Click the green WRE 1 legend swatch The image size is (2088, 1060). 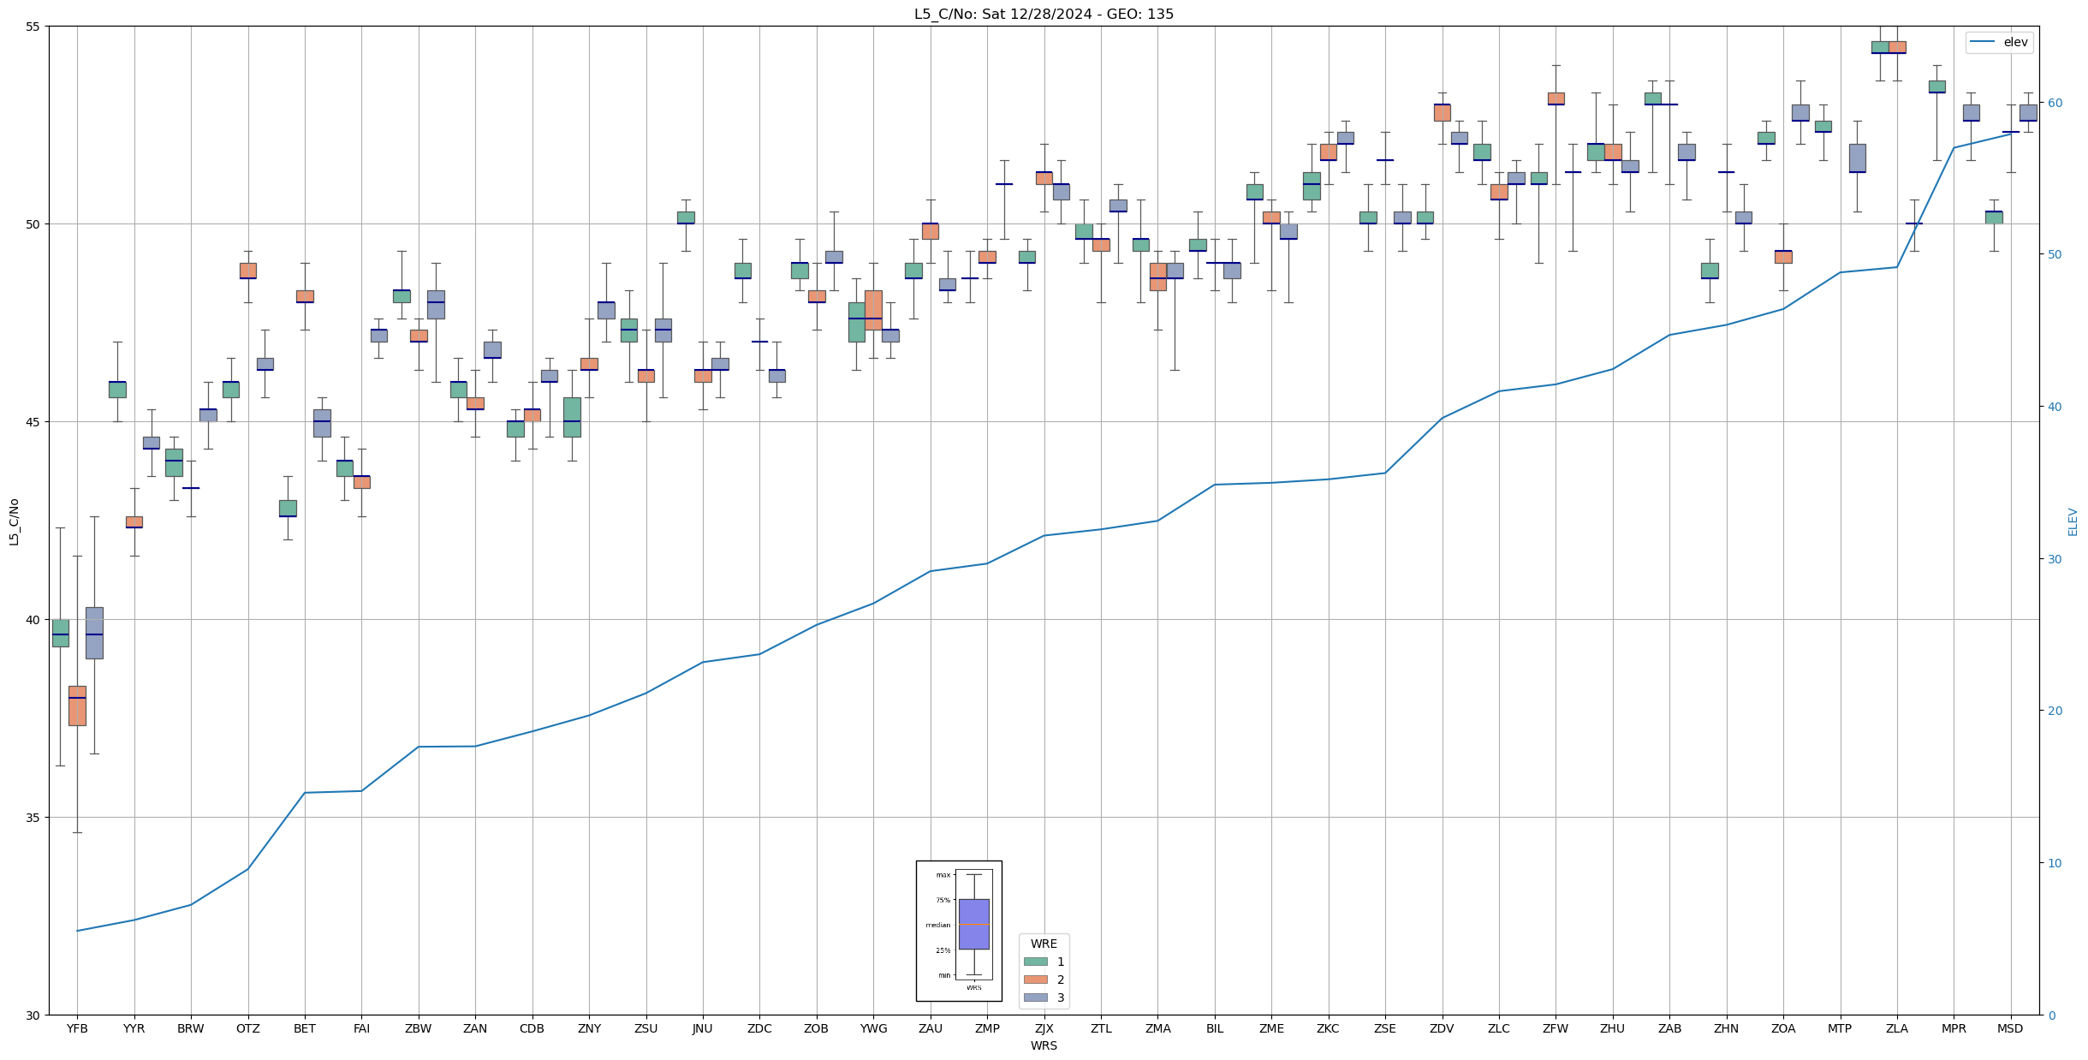tap(1035, 962)
